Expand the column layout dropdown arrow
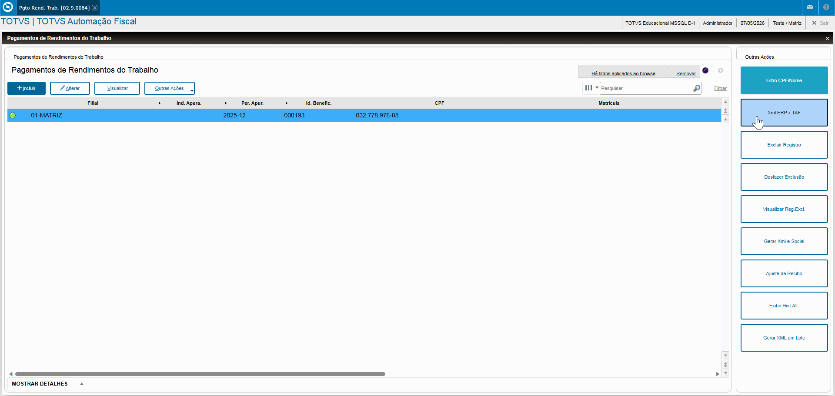This screenshot has width=835, height=396. 597,88
